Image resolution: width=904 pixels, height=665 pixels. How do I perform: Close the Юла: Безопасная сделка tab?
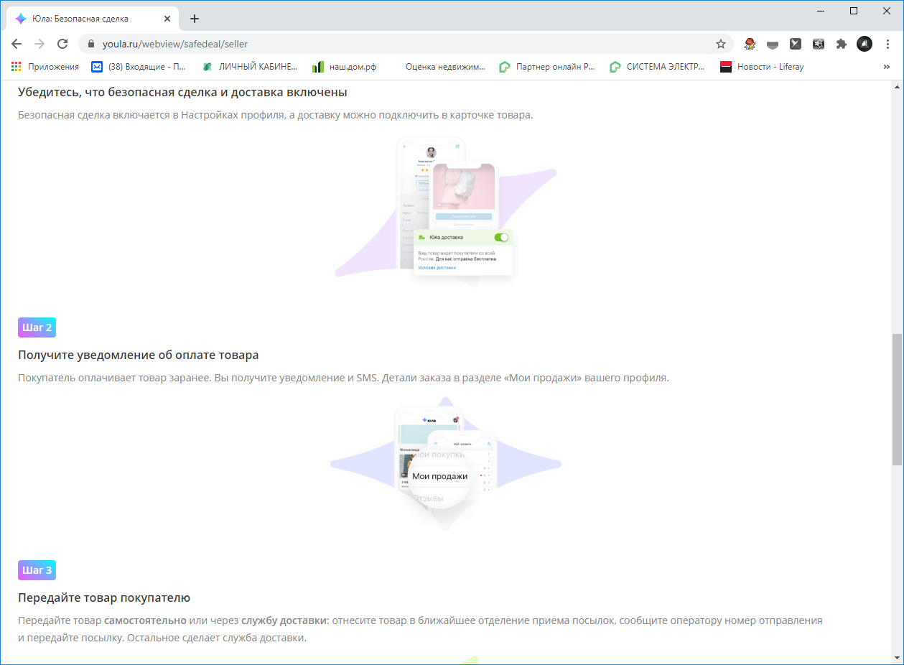click(167, 19)
